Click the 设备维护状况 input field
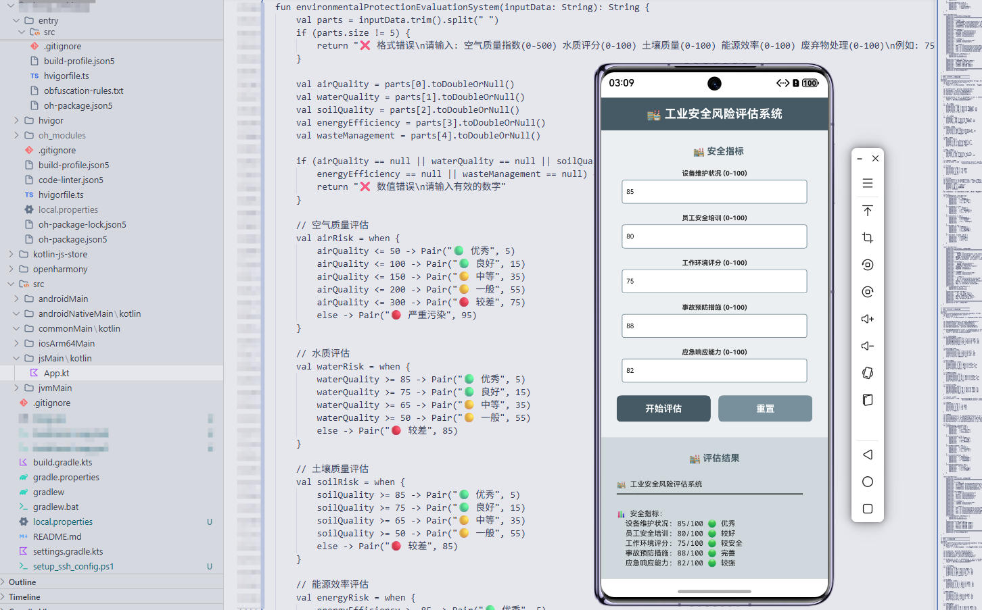Screen dimensions: 982x610 714,192
